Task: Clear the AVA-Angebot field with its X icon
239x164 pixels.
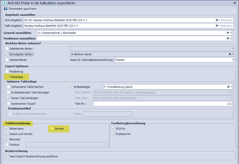Action: [x=217, y=20]
